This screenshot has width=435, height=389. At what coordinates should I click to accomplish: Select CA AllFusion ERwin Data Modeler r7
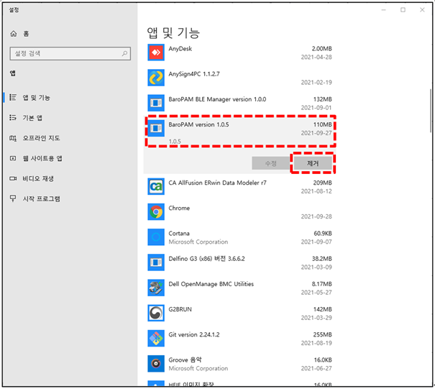pos(217,183)
